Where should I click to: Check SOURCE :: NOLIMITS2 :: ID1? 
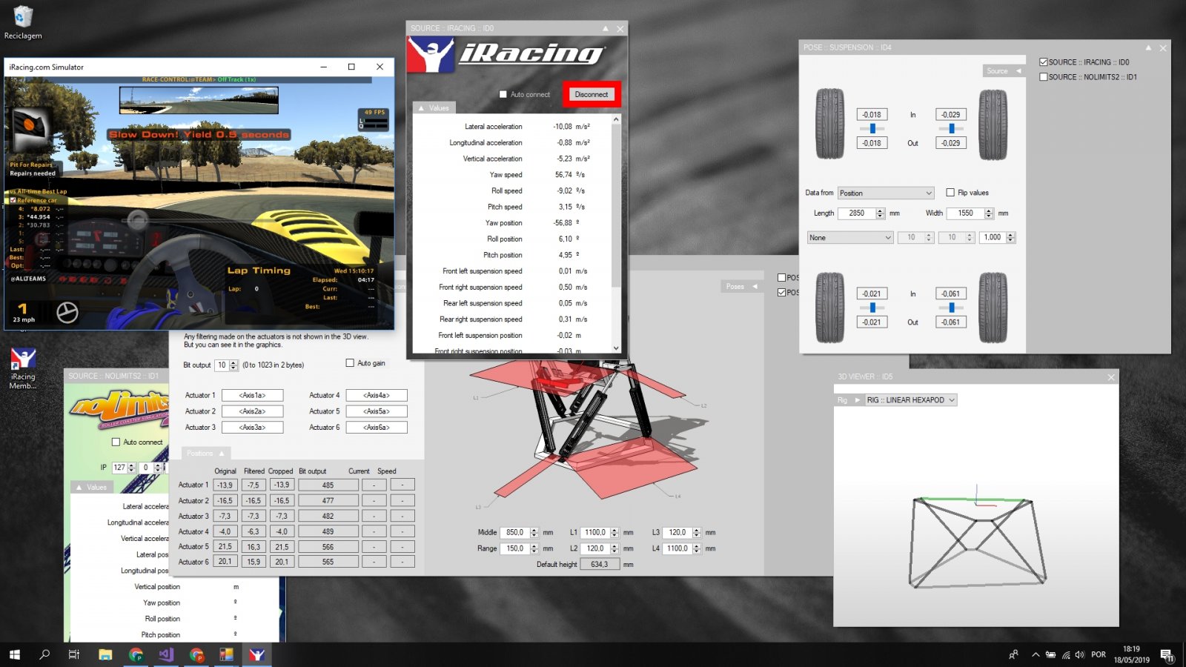click(1043, 77)
